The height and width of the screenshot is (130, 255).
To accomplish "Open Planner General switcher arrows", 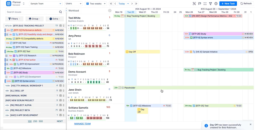I will (24, 4).
